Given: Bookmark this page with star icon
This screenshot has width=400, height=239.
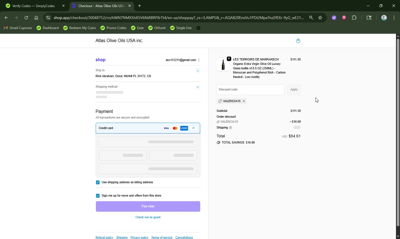Looking at the screenshot, I should pyautogui.click(x=320, y=18).
